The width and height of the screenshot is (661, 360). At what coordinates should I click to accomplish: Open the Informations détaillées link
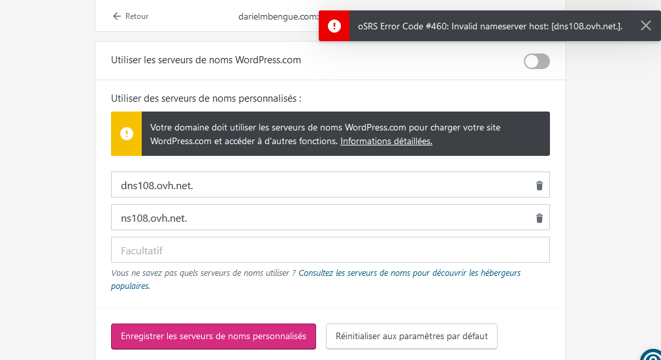coord(386,141)
